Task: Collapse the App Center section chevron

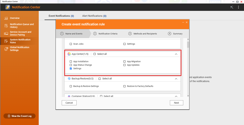Action: point(176,54)
